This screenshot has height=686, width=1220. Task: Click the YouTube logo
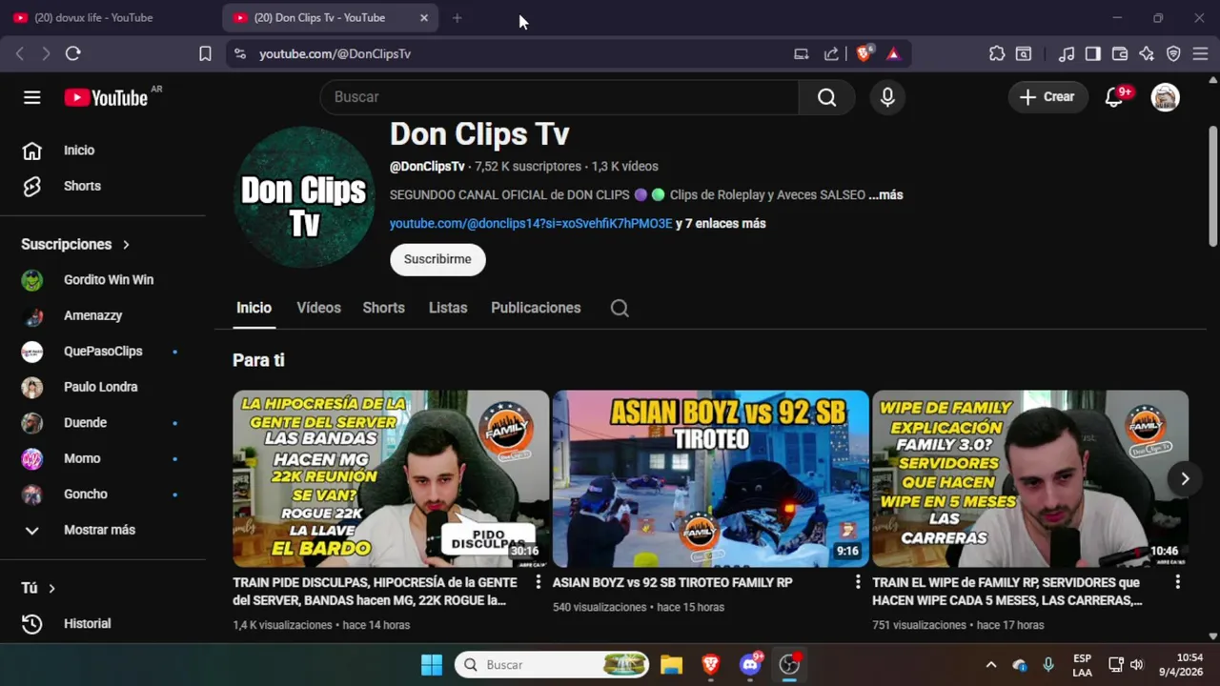106,97
